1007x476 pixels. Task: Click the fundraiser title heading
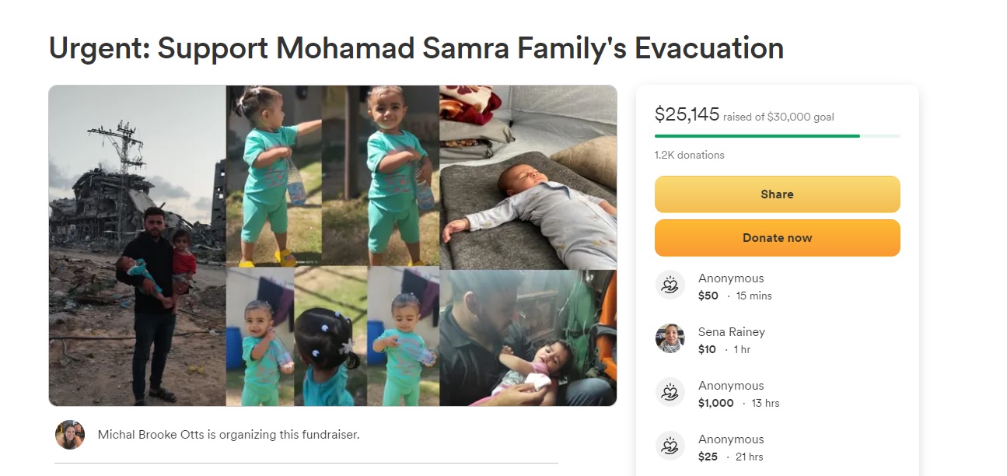click(416, 48)
